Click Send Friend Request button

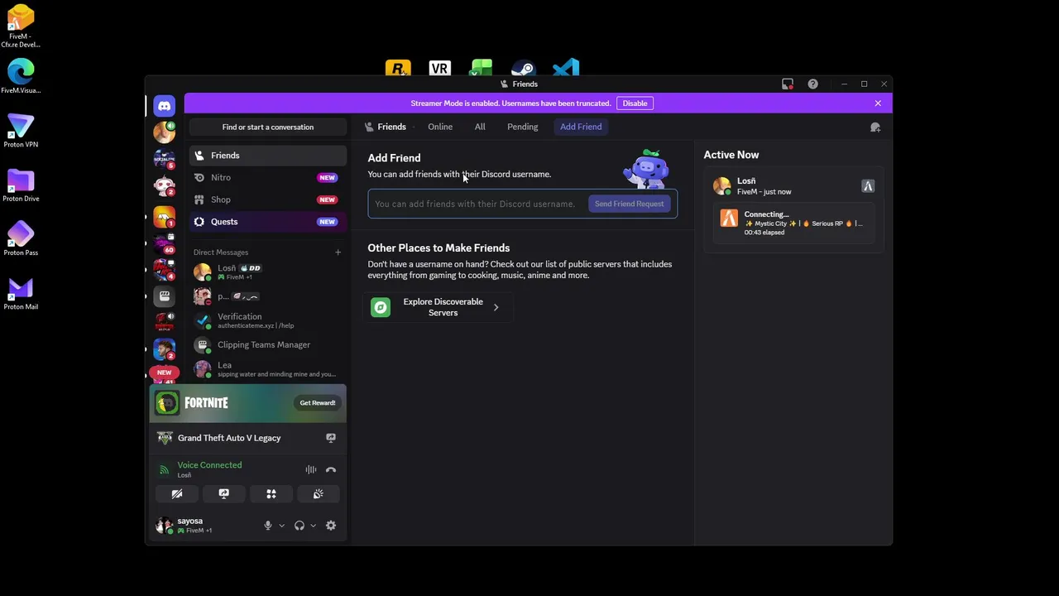pos(629,204)
